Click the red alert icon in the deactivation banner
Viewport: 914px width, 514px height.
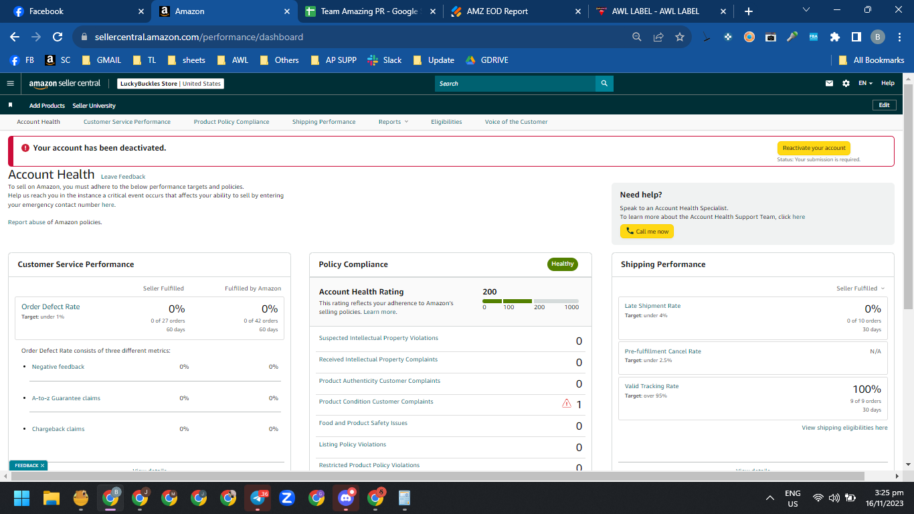pos(25,148)
